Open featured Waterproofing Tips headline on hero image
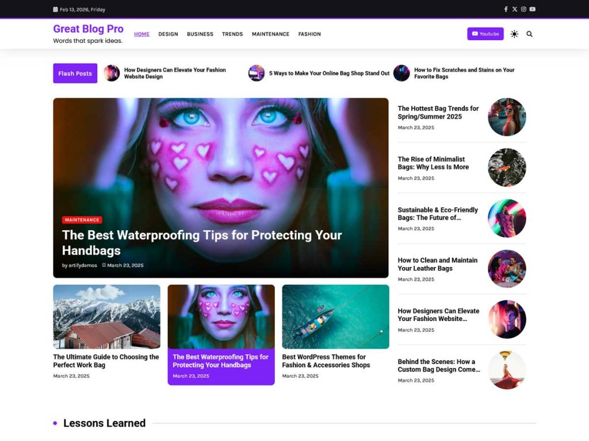The image size is (589, 441). click(202, 243)
